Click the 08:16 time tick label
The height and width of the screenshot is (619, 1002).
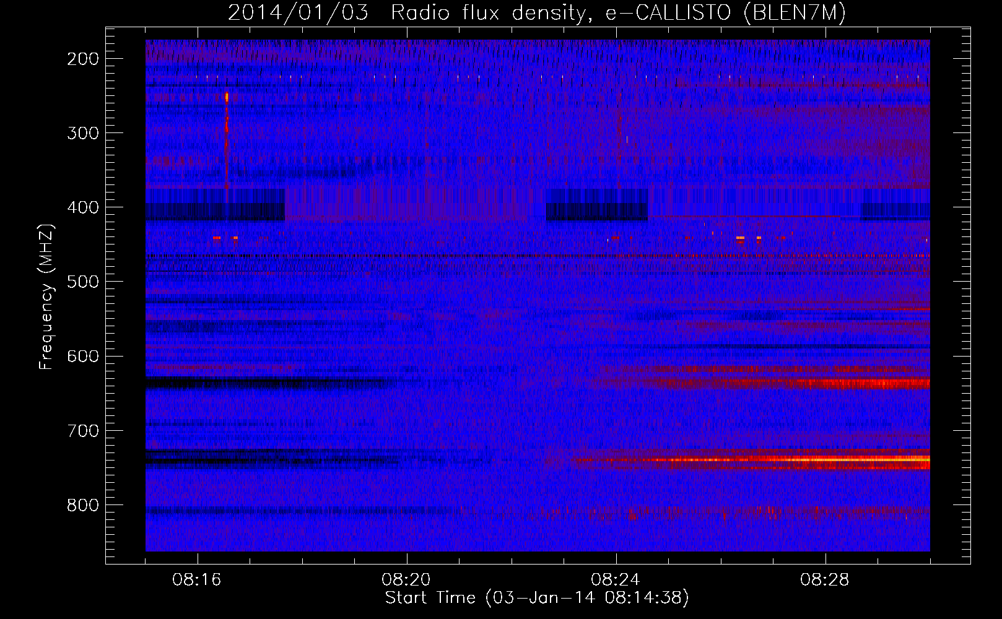197,580
